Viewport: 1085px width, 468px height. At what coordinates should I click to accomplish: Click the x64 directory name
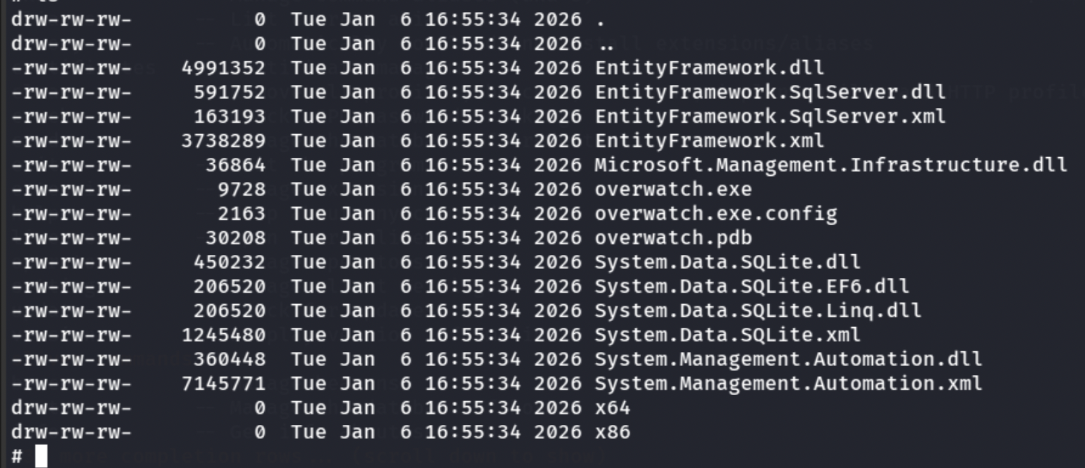[x=613, y=408]
